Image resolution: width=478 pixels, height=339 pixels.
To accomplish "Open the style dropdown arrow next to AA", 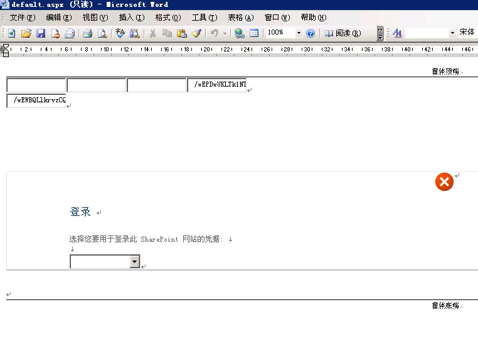I will [452, 33].
